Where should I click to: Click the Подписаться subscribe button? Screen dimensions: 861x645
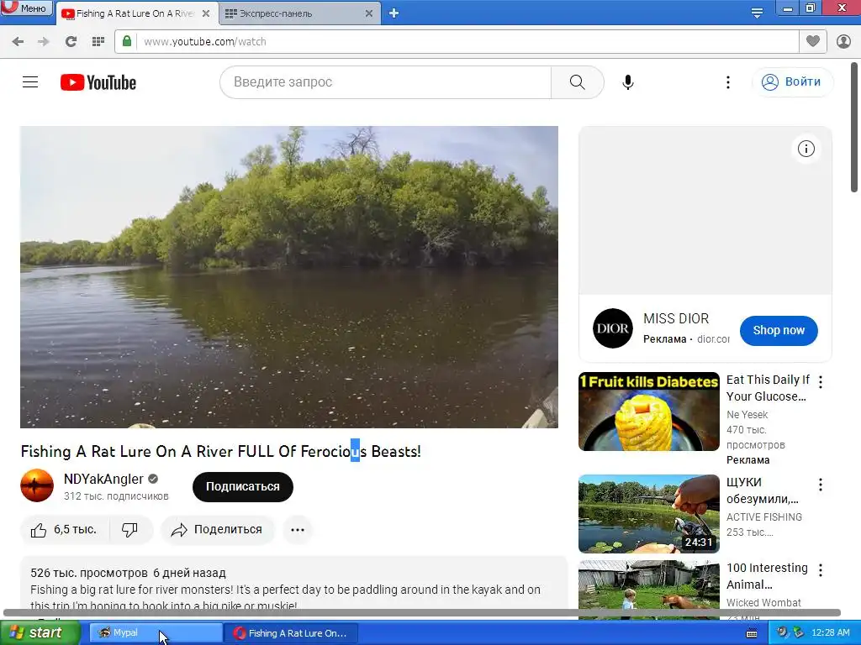[243, 486]
